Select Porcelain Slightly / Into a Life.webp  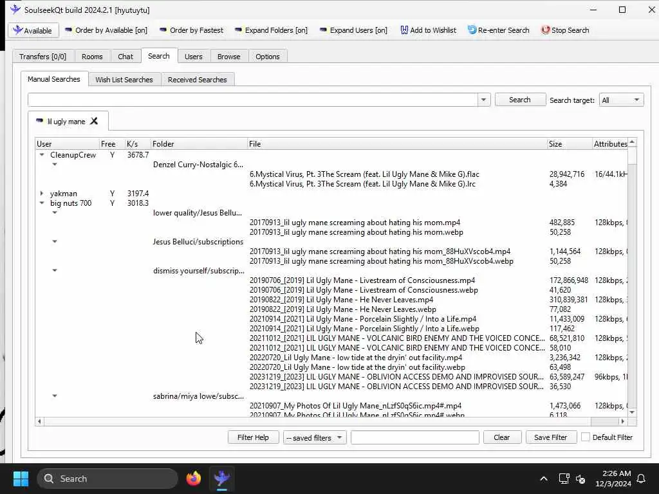[364, 329]
